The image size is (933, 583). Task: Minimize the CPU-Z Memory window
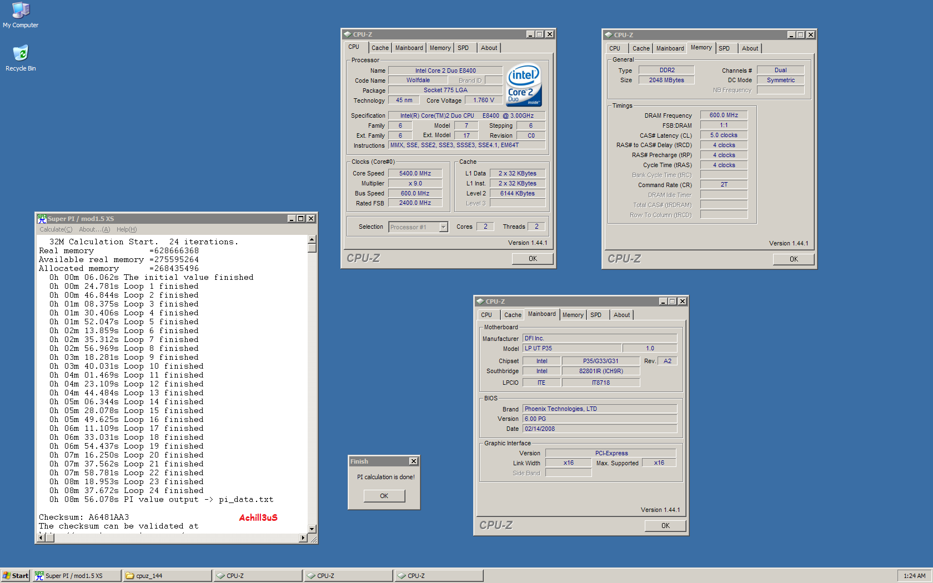(x=791, y=35)
